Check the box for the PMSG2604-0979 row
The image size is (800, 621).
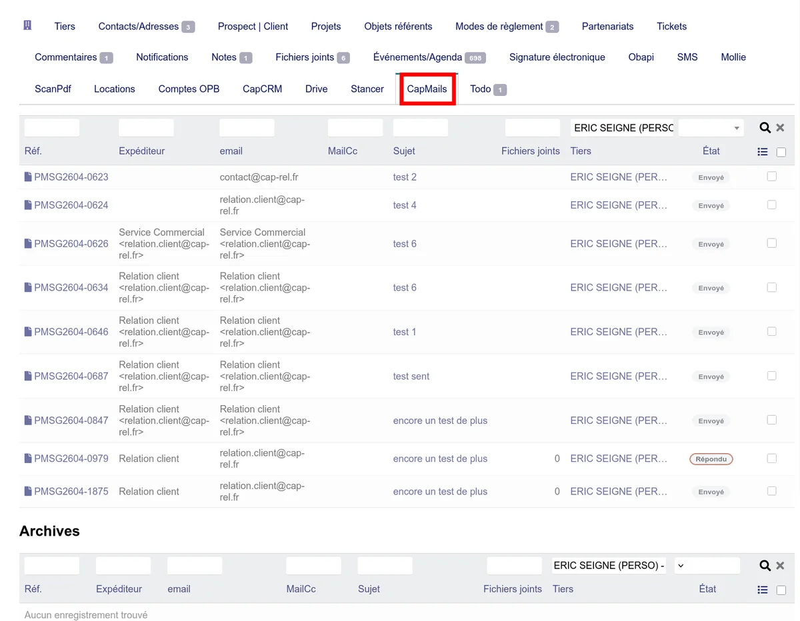point(771,458)
